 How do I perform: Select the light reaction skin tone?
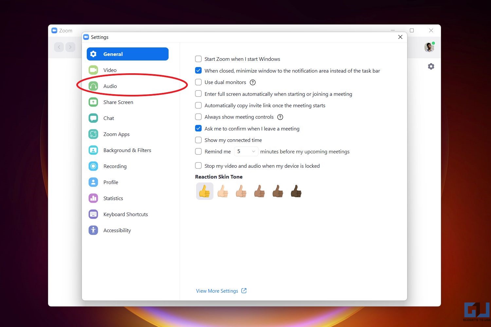223,191
